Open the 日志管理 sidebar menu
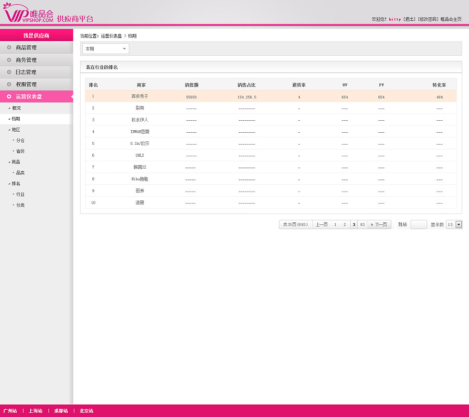The image size is (469, 417). pyautogui.click(x=36, y=72)
